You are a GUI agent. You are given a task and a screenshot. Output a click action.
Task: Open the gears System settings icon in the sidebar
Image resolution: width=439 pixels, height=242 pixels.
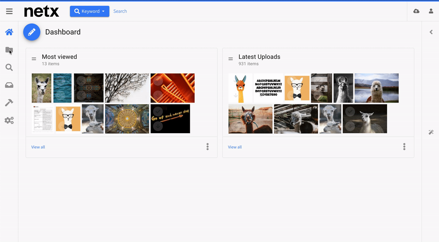pyautogui.click(x=9, y=120)
